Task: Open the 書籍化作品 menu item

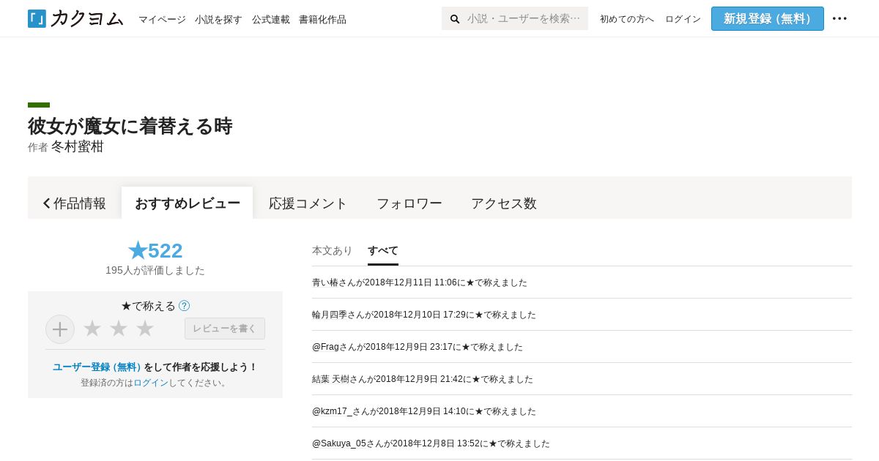Action: (322, 19)
